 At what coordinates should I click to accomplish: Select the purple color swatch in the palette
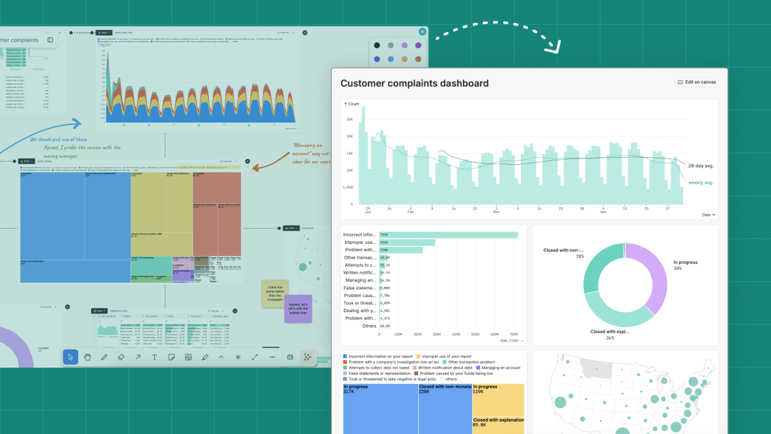pyautogui.click(x=418, y=45)
